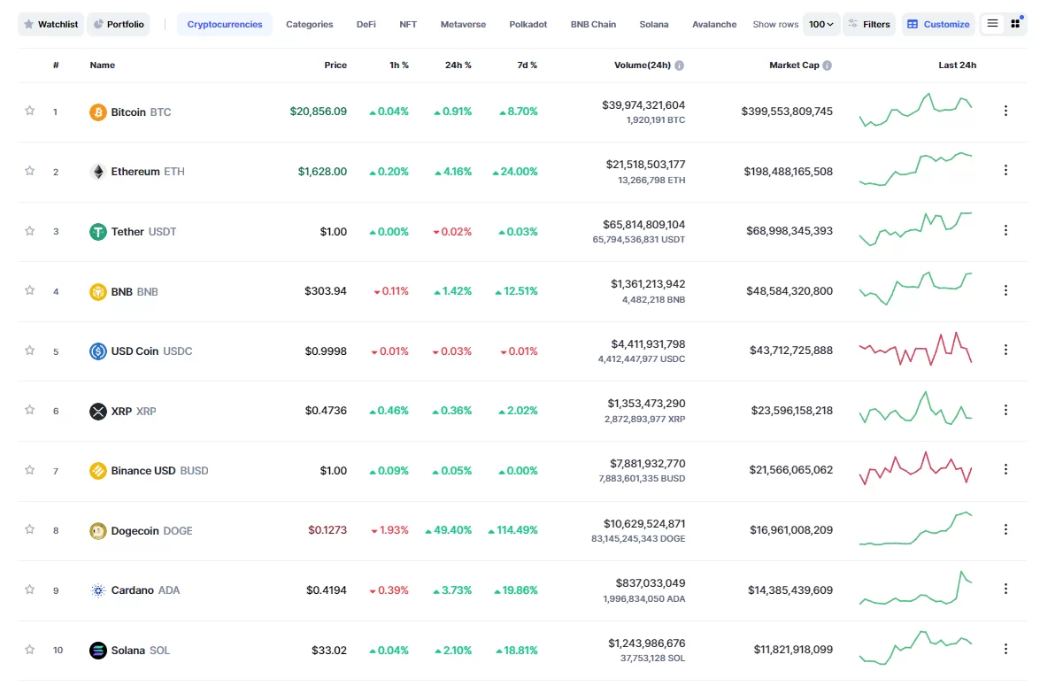Toggle the watchlist star for Cardano
The image size is (1063, 686).
tap(30, 590)
